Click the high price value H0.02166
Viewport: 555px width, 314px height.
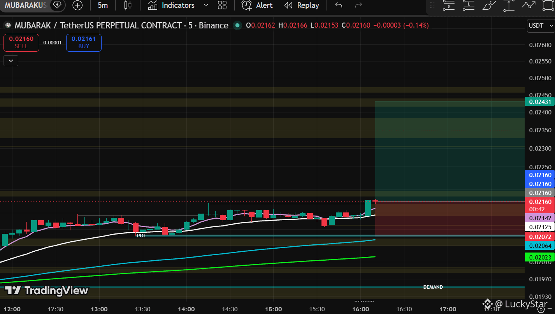tap(293, 26)
